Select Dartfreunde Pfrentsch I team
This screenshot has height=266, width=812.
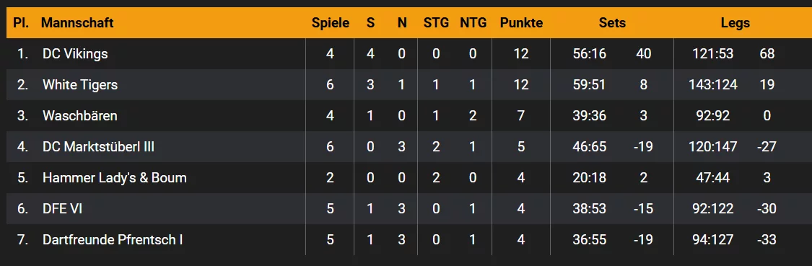pos(113,240)
